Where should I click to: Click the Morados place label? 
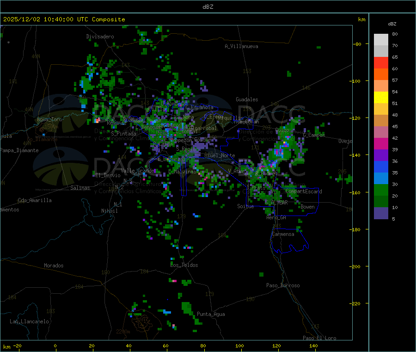[54, 266]
